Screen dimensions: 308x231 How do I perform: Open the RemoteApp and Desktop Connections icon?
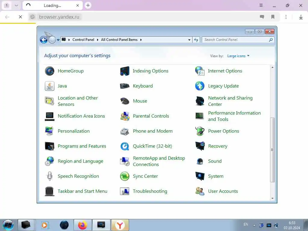(125, 161)
